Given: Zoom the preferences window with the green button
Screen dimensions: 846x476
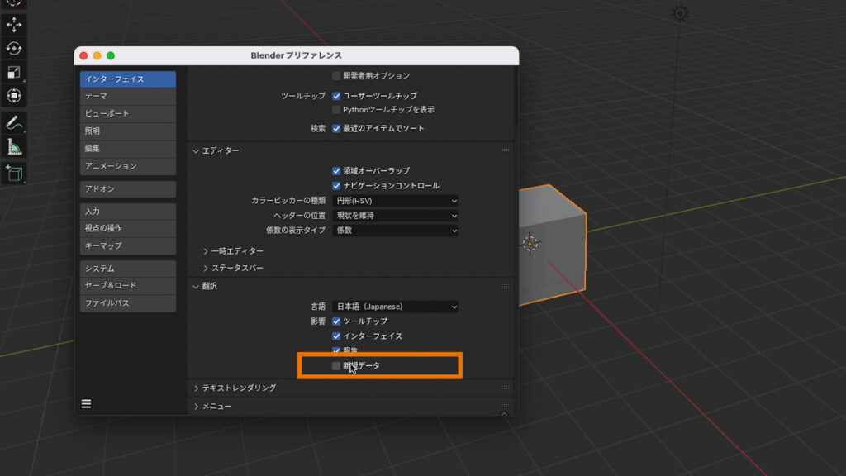Looking at the screenshot, I should pyautogui.click(x=111, y=55).
